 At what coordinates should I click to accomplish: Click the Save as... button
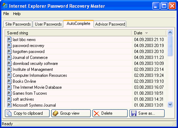click(x=147, y=113)
